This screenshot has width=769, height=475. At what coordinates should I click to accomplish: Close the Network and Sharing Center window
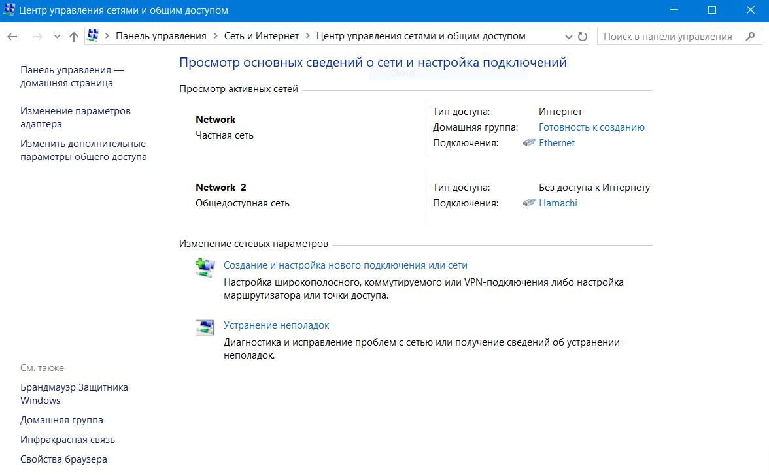(751, 10)
